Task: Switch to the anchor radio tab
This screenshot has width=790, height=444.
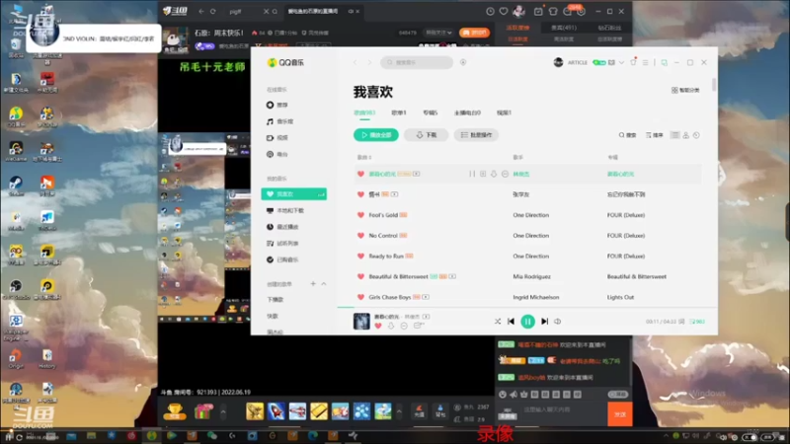Action: tap(467, 112)
